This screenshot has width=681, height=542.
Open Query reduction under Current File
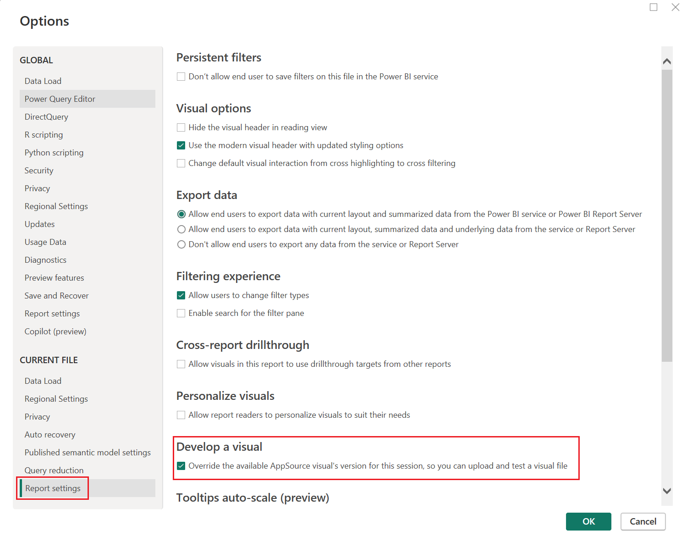[x=54, y=470]
